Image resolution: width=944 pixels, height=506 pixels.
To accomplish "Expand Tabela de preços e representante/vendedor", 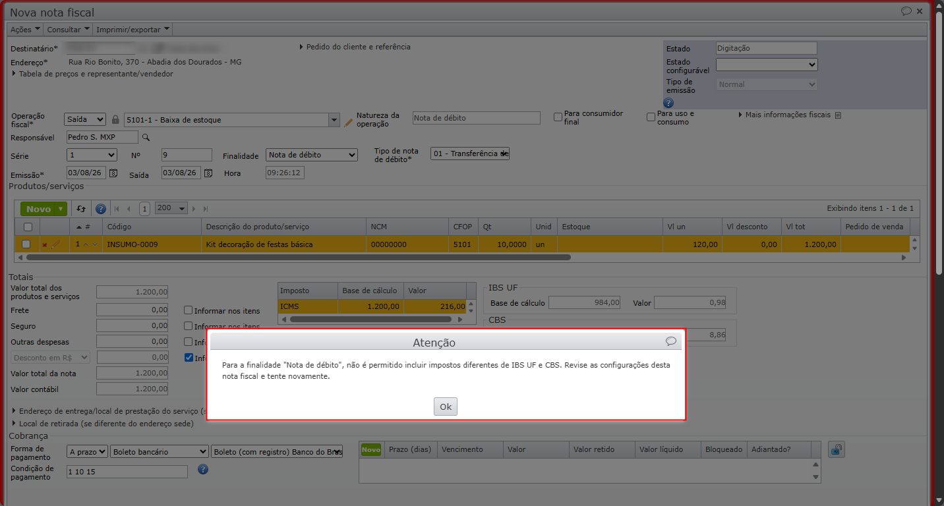I will 92,74.
